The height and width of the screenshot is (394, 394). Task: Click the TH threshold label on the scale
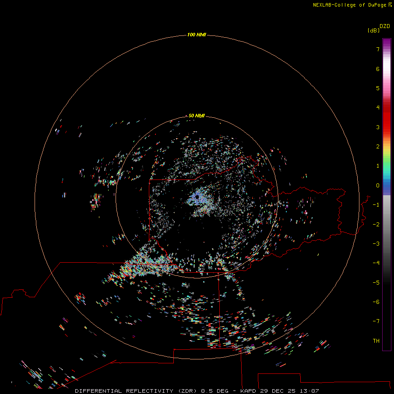tap(376, 341)
